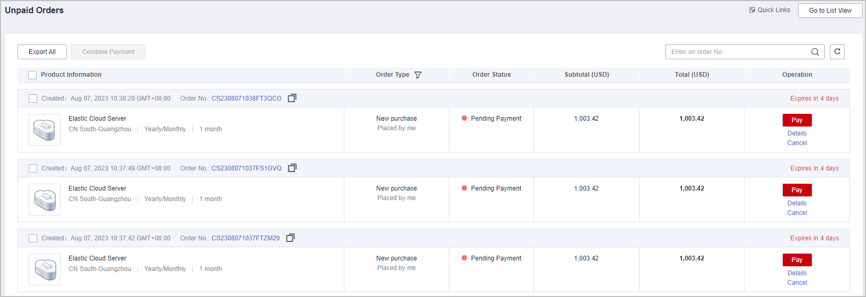Click the third order's server image

[x=45, y=269]
